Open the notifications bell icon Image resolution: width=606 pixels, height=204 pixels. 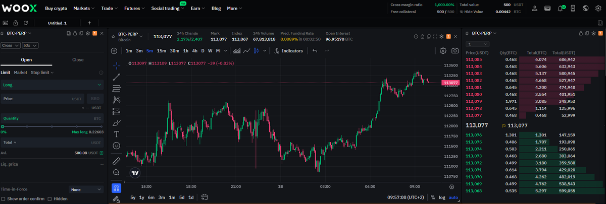[561, 9]
